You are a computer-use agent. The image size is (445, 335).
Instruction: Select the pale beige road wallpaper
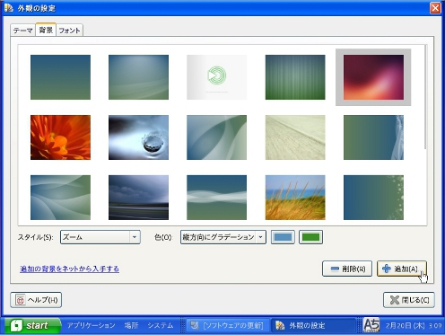295,137
